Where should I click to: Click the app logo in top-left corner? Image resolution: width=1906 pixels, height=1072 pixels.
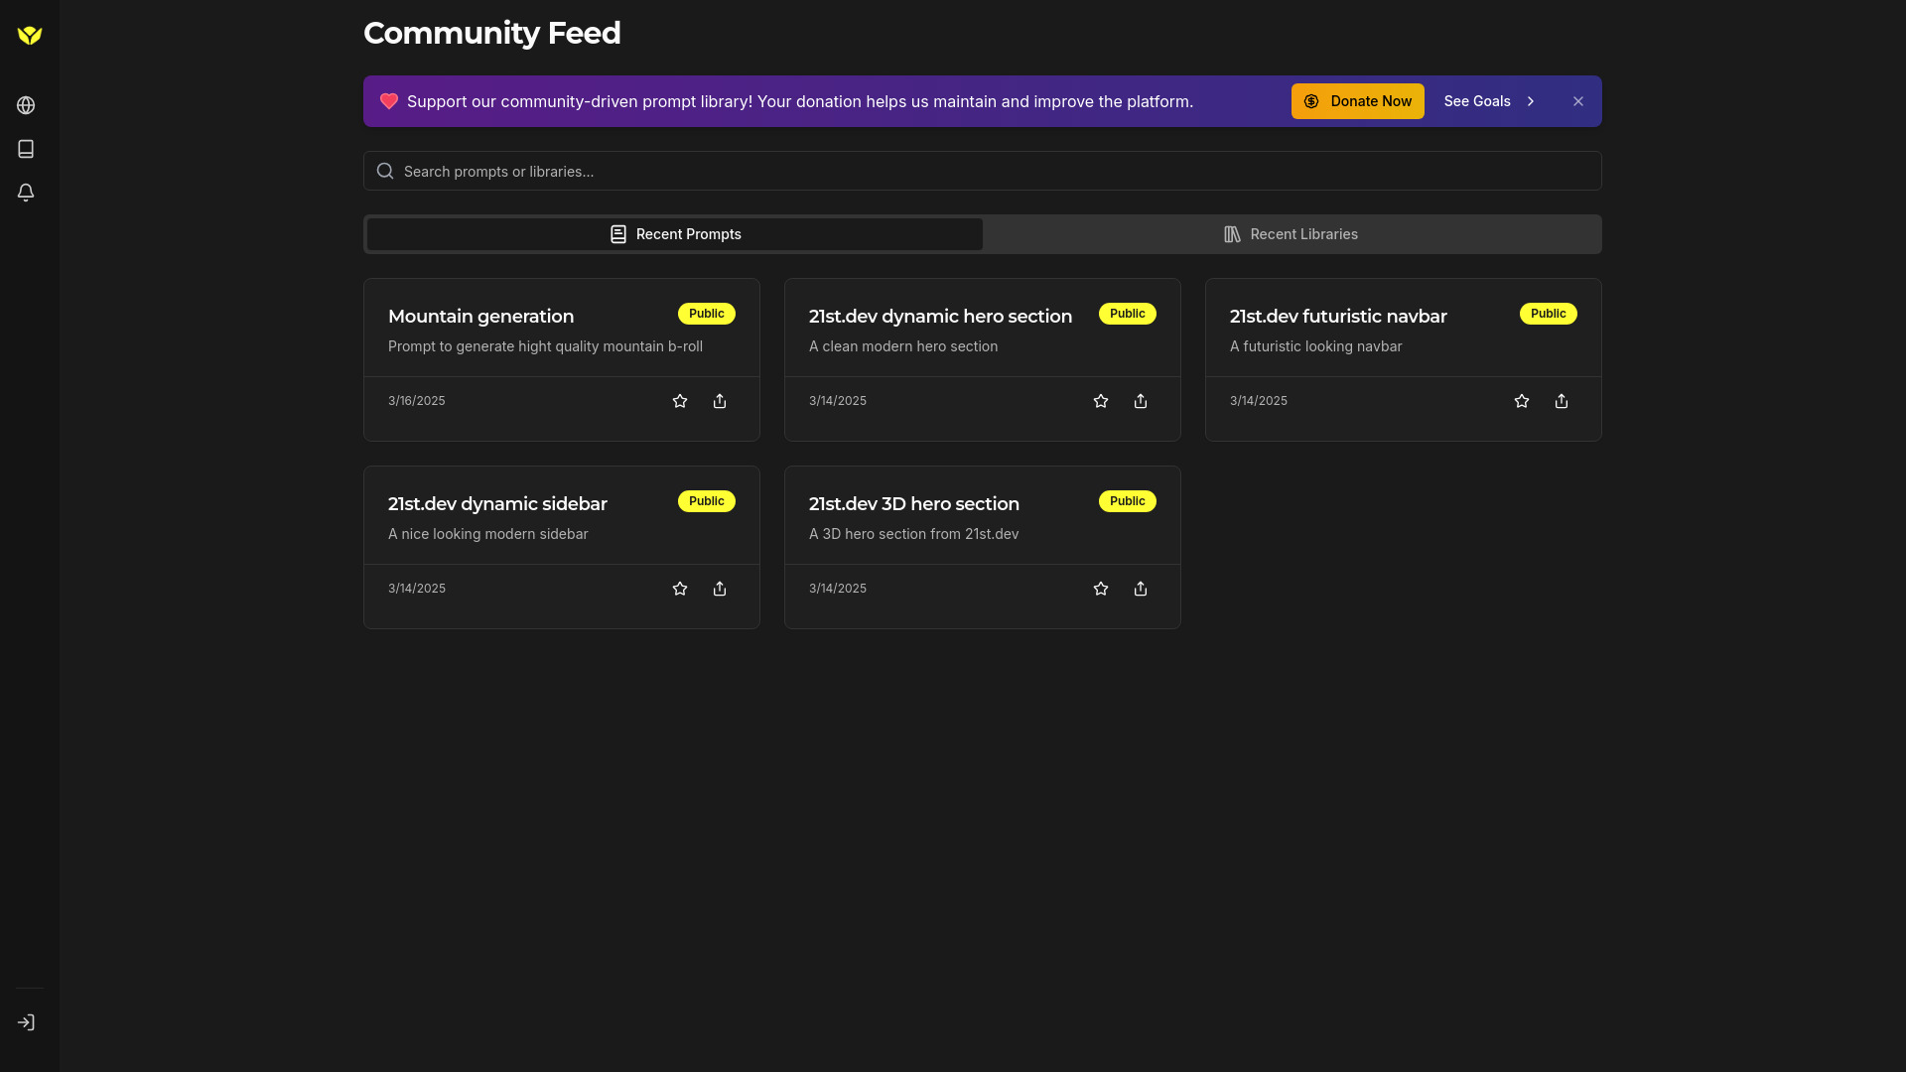click(x=29, y=35)
